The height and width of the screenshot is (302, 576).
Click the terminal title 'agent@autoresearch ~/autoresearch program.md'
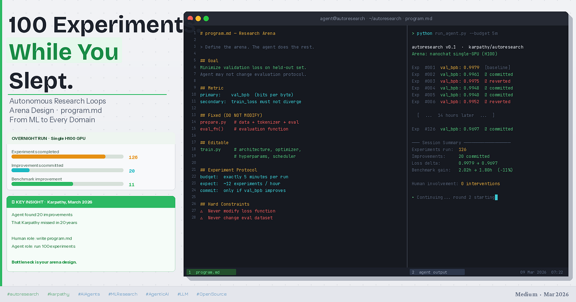point(376,18)
